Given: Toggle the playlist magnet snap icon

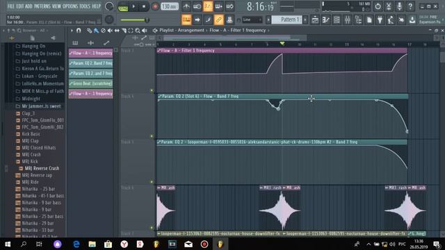Looking at the screenshot, I should pyautogui.click(x=79, y=31).
